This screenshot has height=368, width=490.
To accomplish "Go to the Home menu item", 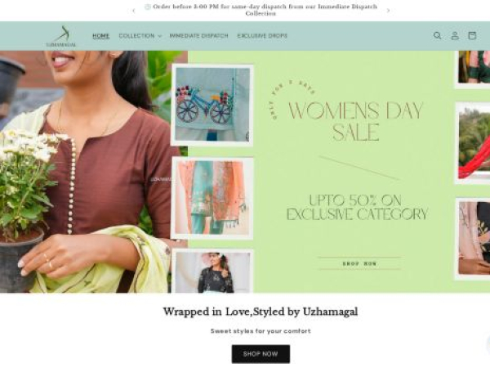I will click(x=101, y=36).
